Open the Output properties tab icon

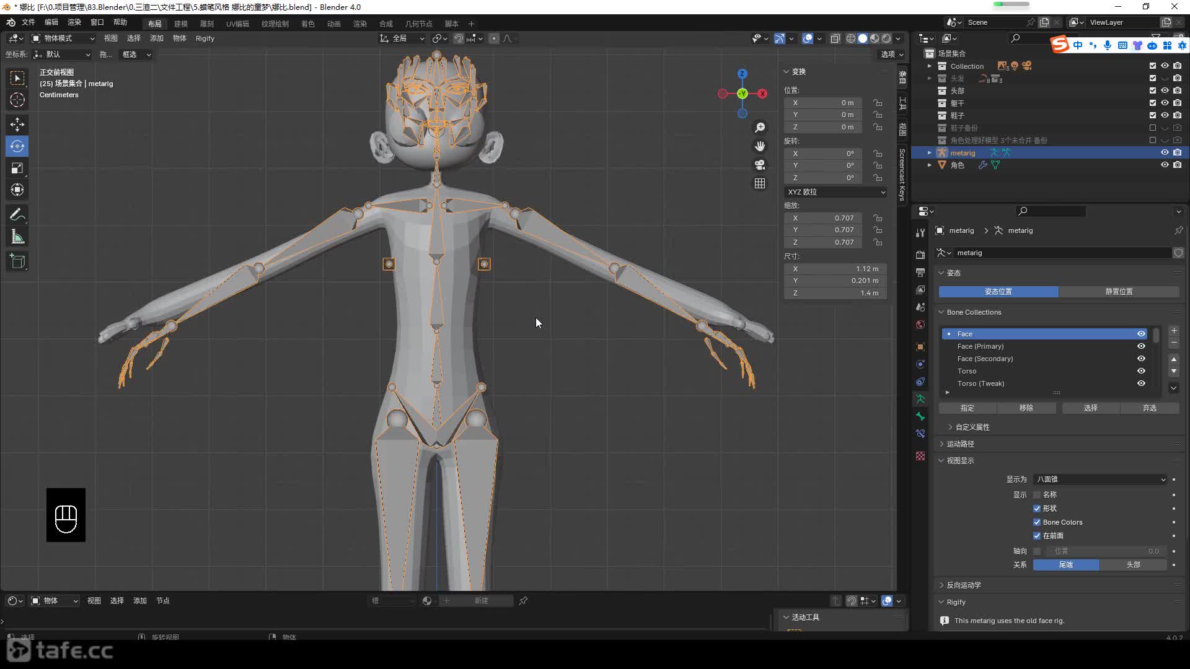point(920,272)
